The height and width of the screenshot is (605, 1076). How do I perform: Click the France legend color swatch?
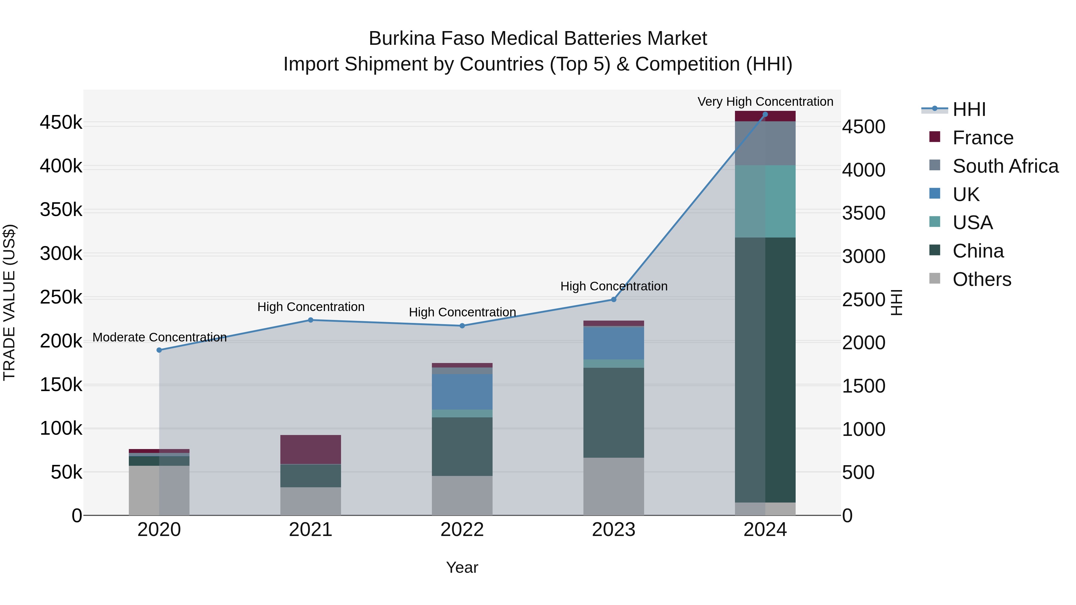tap(935, 137)
